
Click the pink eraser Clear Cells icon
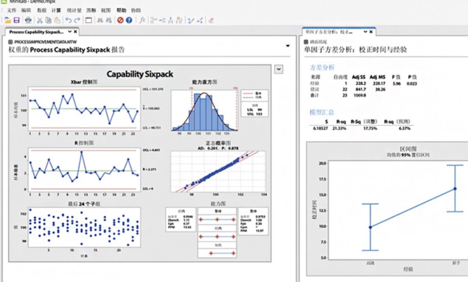click(211, 20)
